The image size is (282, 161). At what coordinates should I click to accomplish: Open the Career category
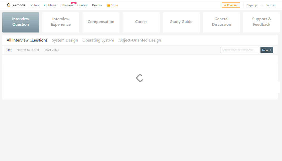[x=141, y=22]
